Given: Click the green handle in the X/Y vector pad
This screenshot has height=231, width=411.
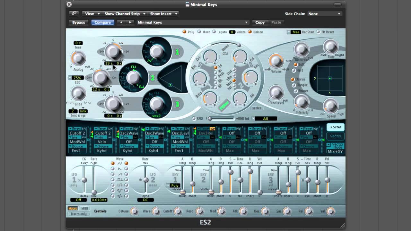Looking at the screenshot, I should 330,78.
